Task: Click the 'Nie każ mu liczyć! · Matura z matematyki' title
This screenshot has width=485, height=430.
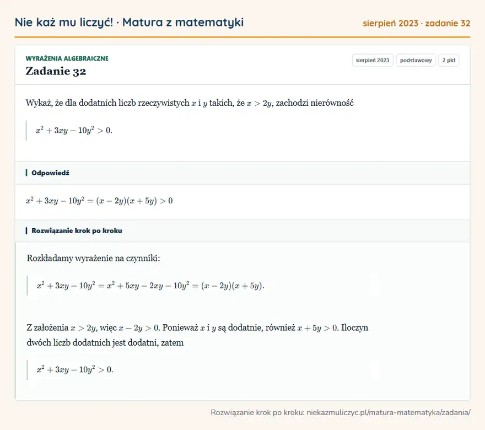Action: [129, 22]
